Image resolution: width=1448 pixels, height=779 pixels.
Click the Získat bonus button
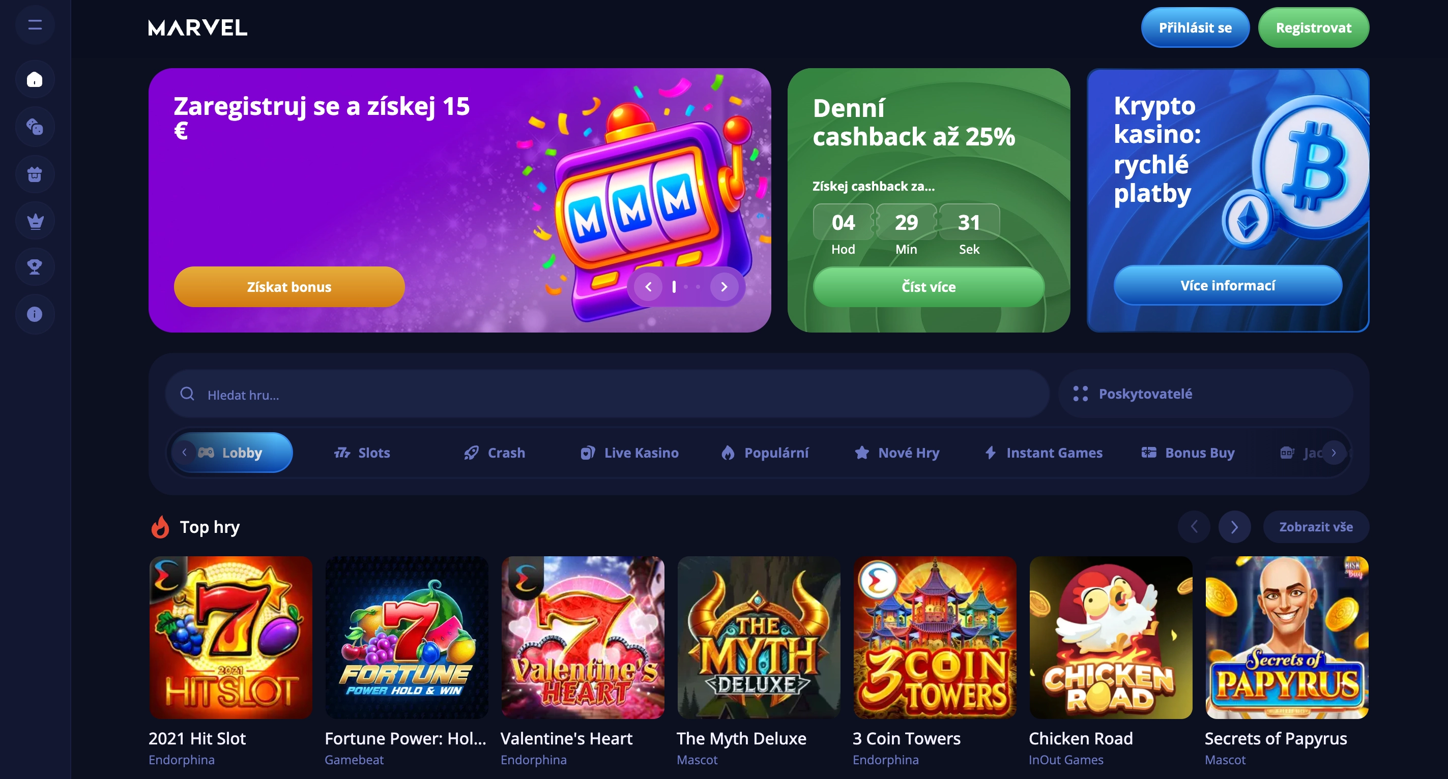pyautogui.click(x=289, y=287)
